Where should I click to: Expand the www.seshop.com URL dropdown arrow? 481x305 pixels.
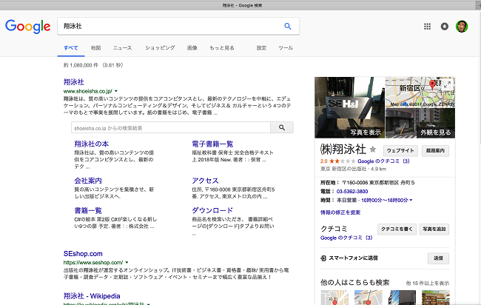(x=127, y=263)
